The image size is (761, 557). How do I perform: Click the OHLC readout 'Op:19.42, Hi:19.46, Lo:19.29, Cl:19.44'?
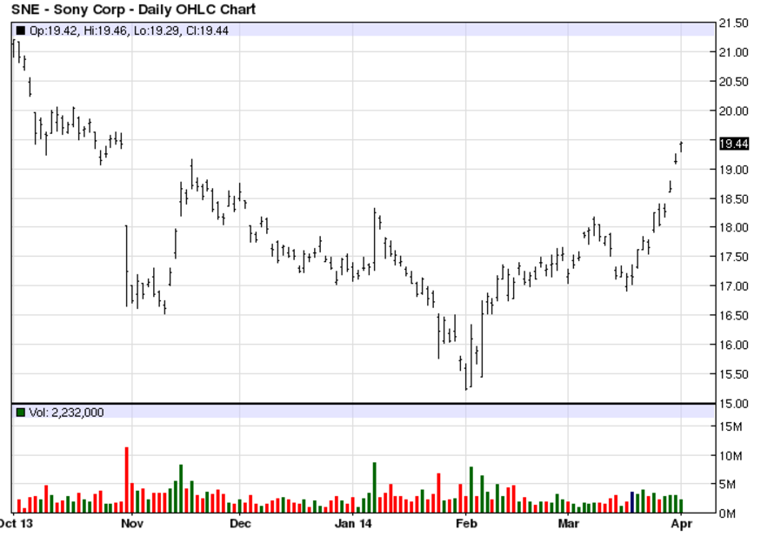tap(129, 30)
